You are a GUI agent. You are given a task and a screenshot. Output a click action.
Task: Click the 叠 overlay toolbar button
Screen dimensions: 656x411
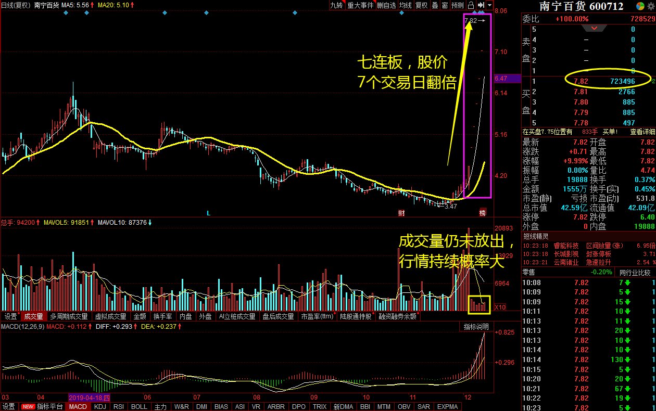[x=435, y=5]
